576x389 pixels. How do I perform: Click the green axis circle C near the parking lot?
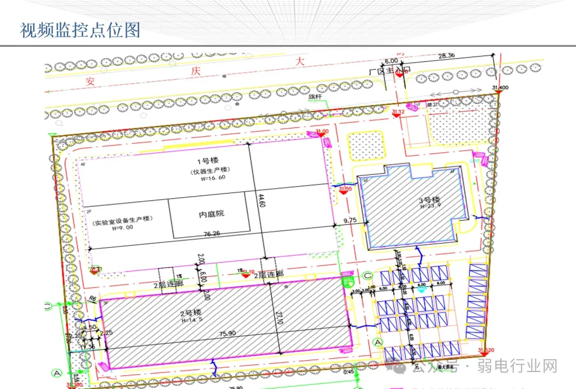[x=367, y=275]
